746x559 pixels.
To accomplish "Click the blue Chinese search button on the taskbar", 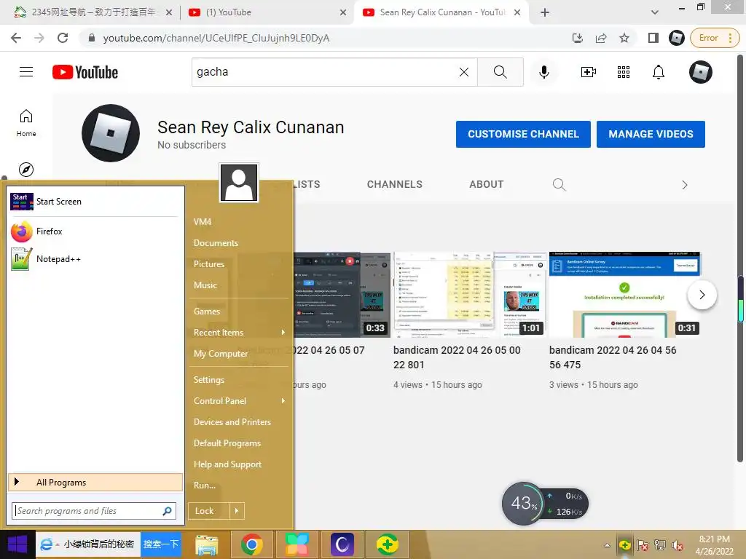I will 161,544.
